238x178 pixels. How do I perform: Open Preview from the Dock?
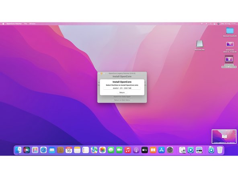pyautogui.click(x=199, y=150)
